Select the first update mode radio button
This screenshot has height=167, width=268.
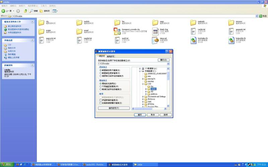[x=100, y=70]
